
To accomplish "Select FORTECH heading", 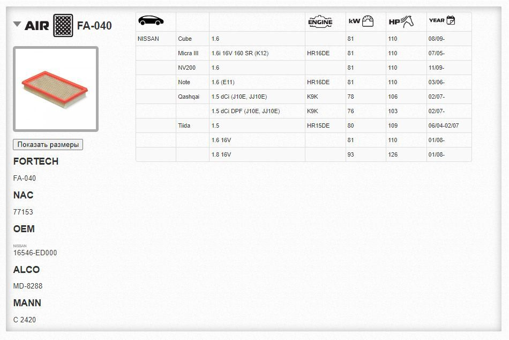I will click(x=36, y=161).
